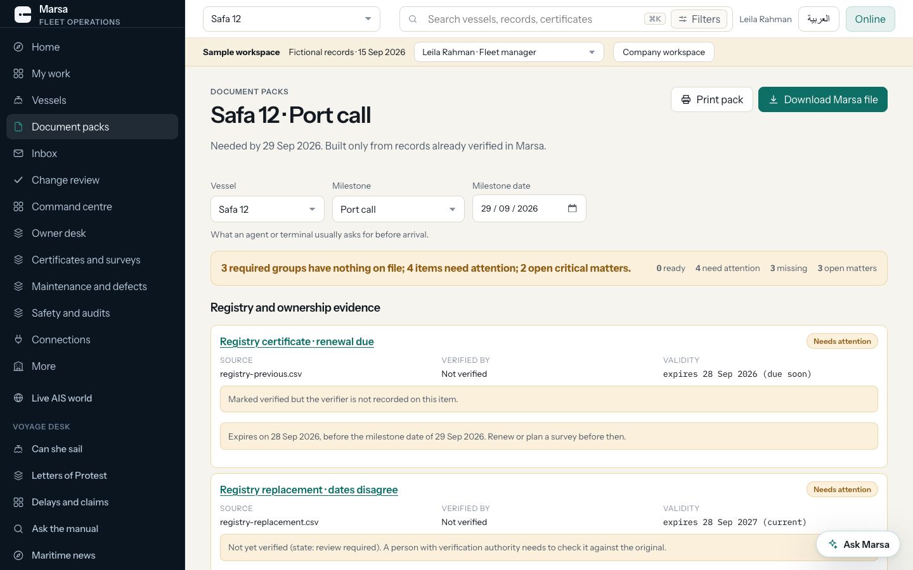Click the Live AIS world globe icon
This screenshot has height=570, width=913.
[x=18, y=398]
